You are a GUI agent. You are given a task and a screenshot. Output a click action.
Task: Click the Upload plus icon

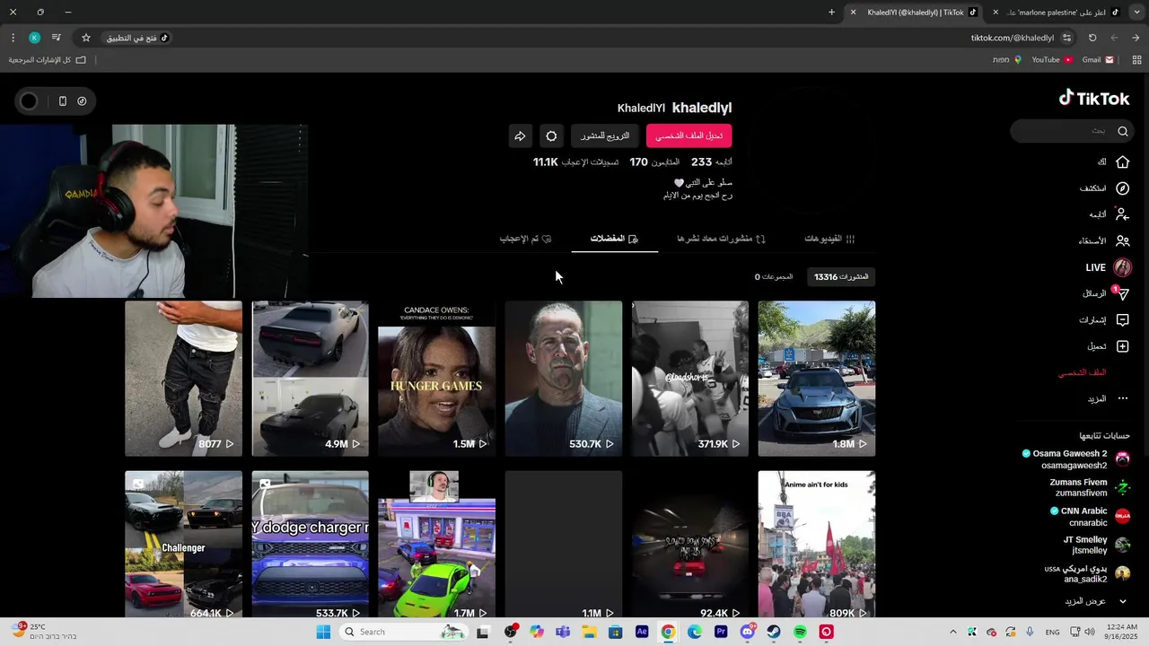click(1122, 346)
